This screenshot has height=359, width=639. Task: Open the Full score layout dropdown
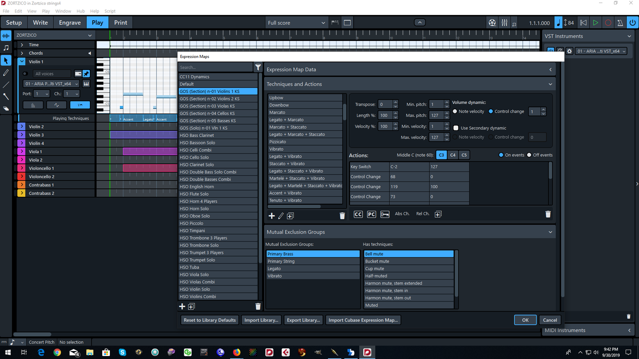tap(296, 22)
